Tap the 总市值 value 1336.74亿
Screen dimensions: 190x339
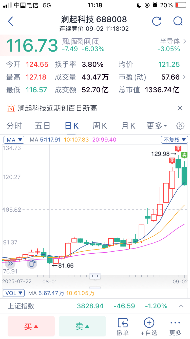pyautogui.click(x=162, y=90)
